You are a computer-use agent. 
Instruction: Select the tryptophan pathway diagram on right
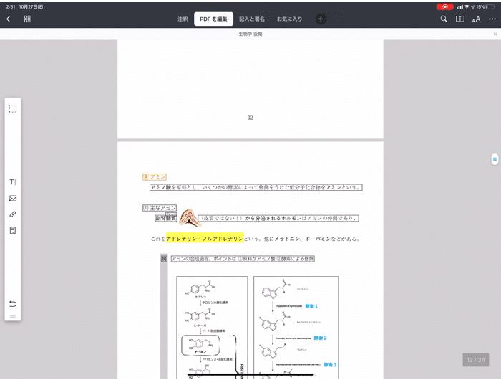coord(296,328)
